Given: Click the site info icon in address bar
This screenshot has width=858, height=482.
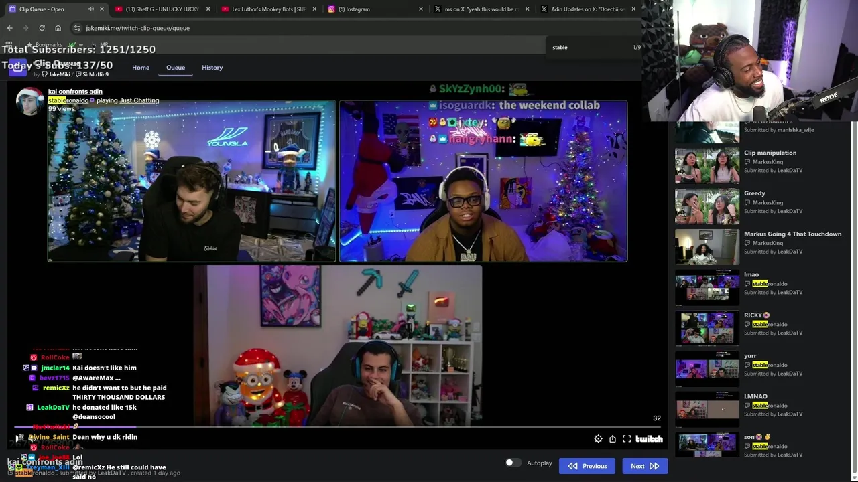Looking at the screenshot, I should pos(77,28).
